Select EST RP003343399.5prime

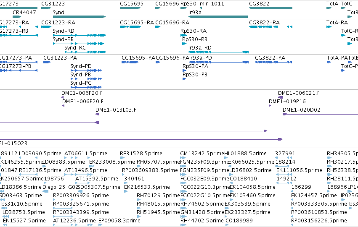63,217
